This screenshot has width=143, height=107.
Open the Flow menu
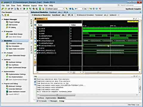click(x=13, y=6)
